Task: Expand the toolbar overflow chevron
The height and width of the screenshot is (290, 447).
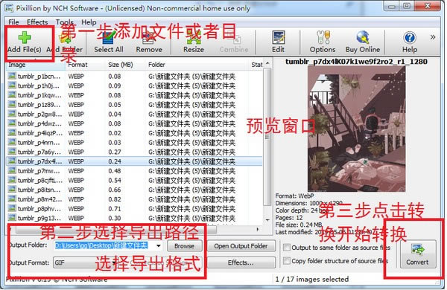Action: click(432, 37)
